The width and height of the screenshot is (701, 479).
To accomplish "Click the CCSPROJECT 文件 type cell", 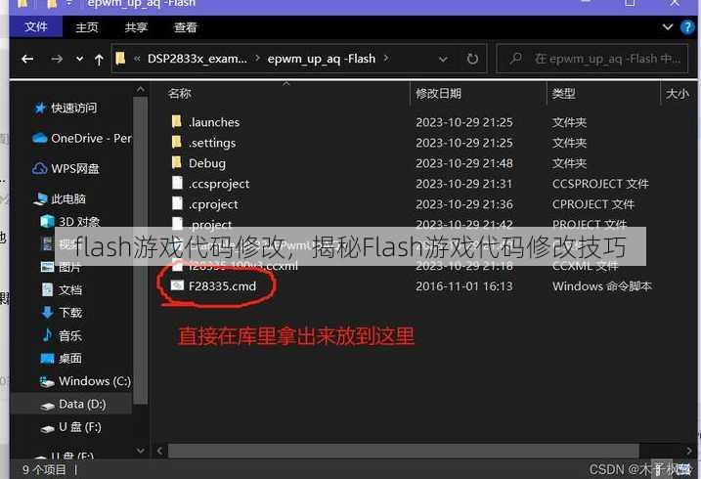I will pos(600,184).
